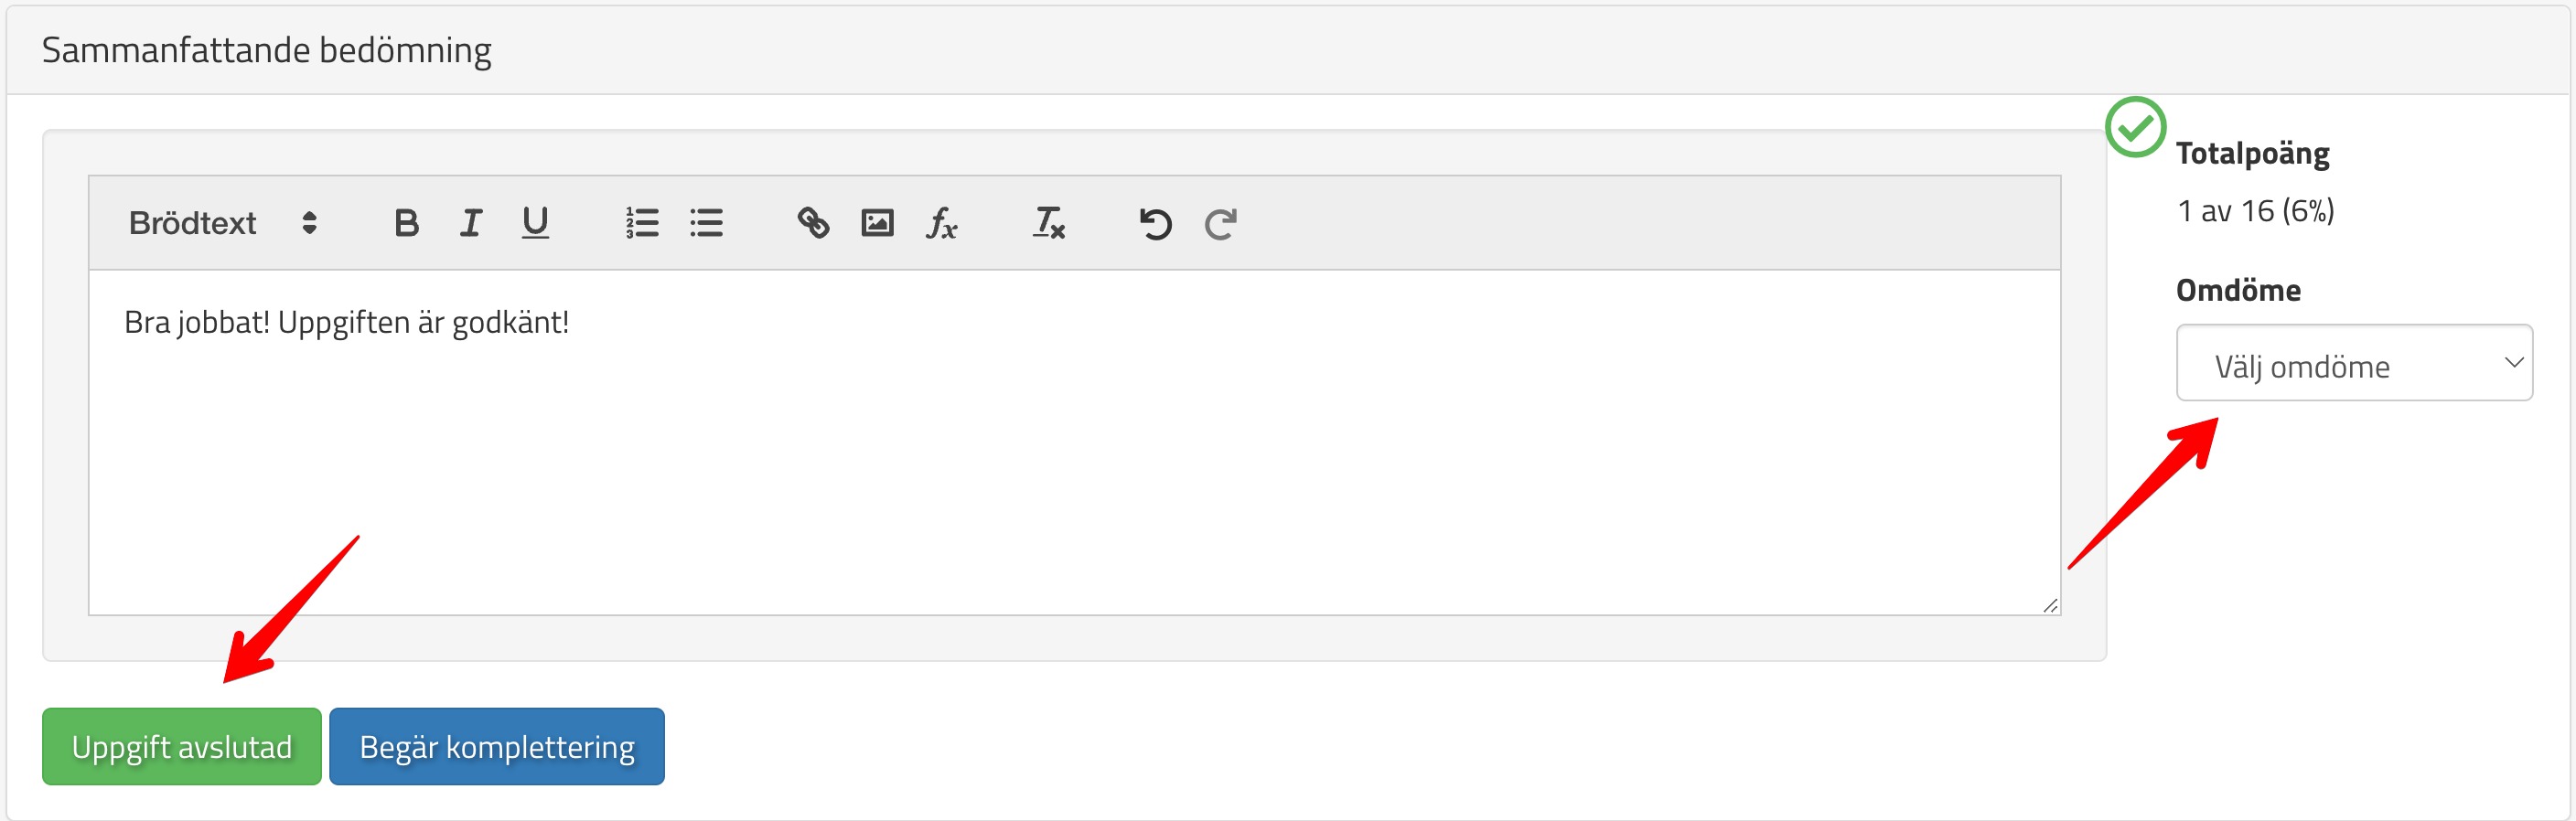
Task: Click the Uppgift avslutad button
Action: [182, 747]
